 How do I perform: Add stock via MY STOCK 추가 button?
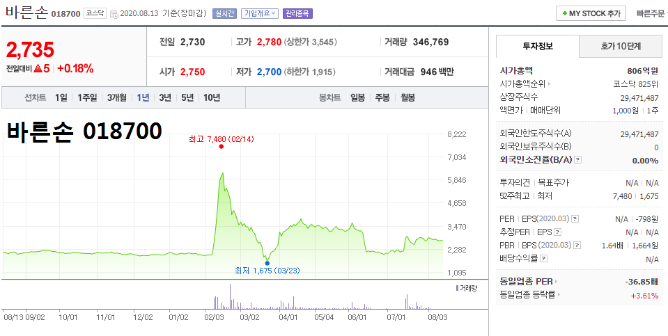click(x=591, y=13)
